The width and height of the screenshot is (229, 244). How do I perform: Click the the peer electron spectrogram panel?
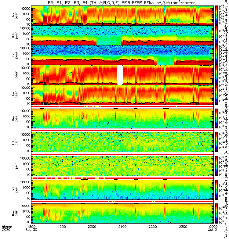[x=122, y=95]
